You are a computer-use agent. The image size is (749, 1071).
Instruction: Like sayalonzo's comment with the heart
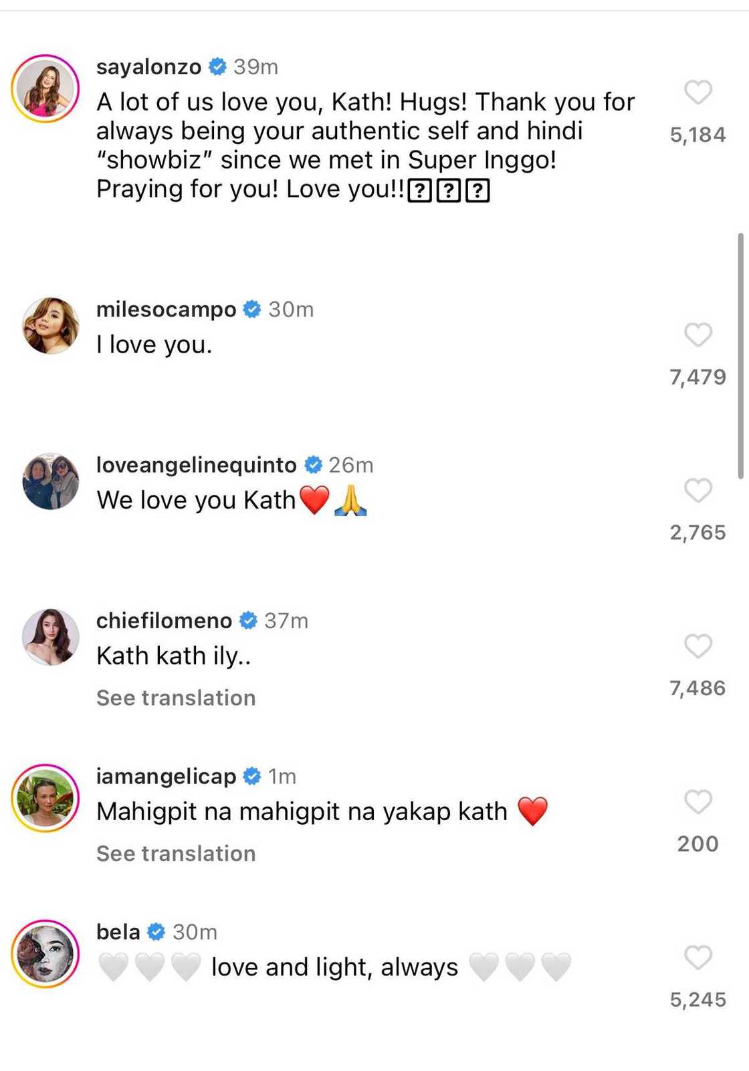(x=698, y=92)
